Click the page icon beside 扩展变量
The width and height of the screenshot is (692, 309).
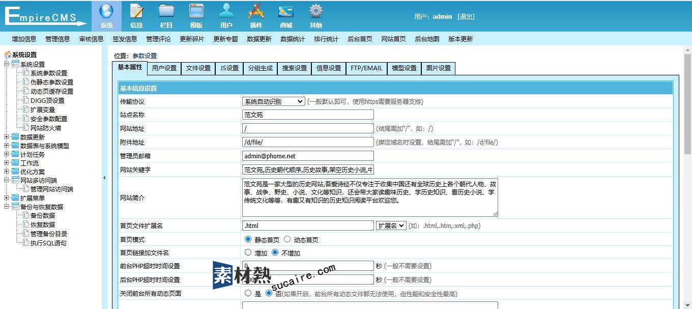[26, 109]
